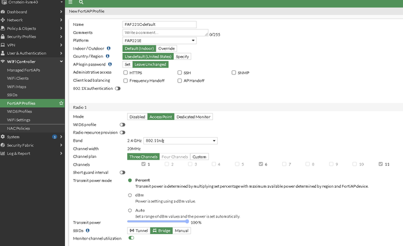Open the Band 802.11n/g dropdown
Image resolution: width=403 pixels, height=246 pixels.
point(180,141)
